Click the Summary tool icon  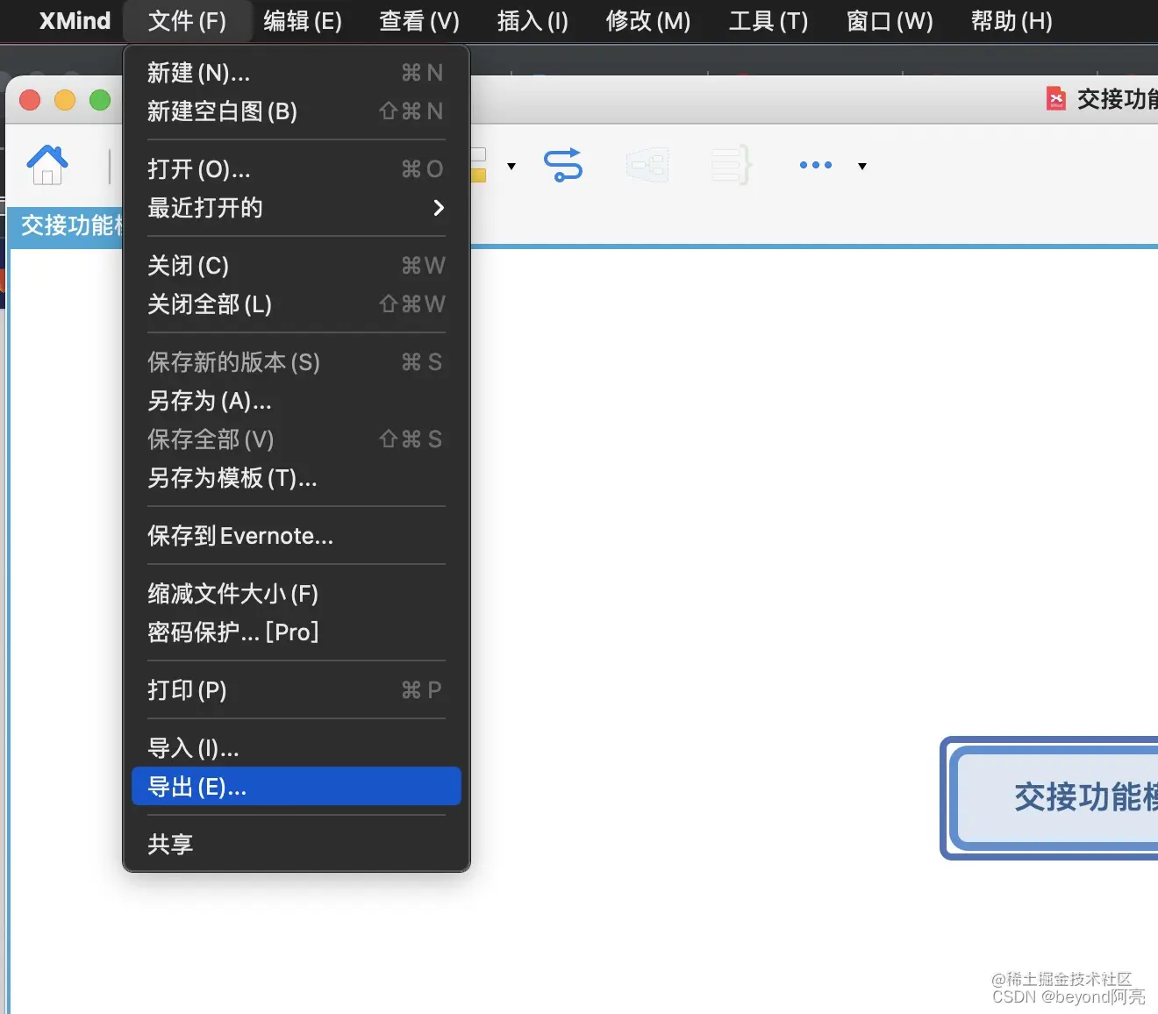(730, 165)
